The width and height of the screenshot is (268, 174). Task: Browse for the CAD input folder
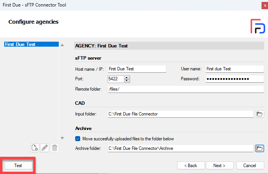(260, 114)
